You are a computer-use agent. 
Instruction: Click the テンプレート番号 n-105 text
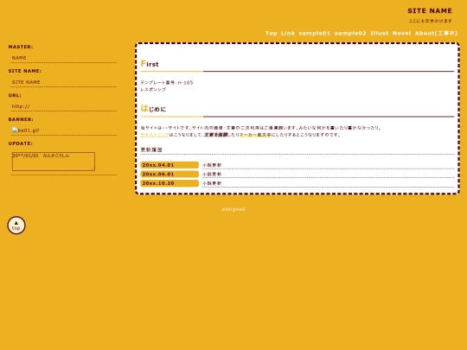click(167, 83)
